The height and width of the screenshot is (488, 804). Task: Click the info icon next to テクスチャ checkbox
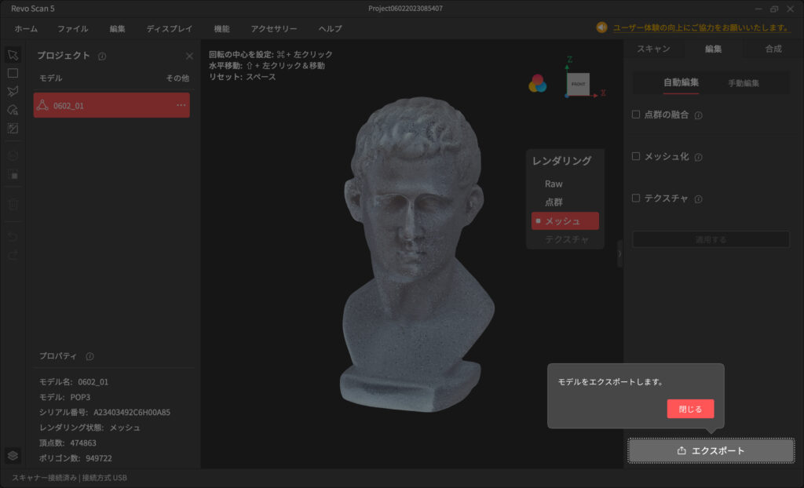[698, 199]
